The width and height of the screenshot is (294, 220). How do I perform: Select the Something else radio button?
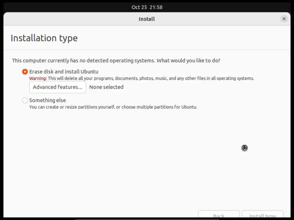point(25,100)
